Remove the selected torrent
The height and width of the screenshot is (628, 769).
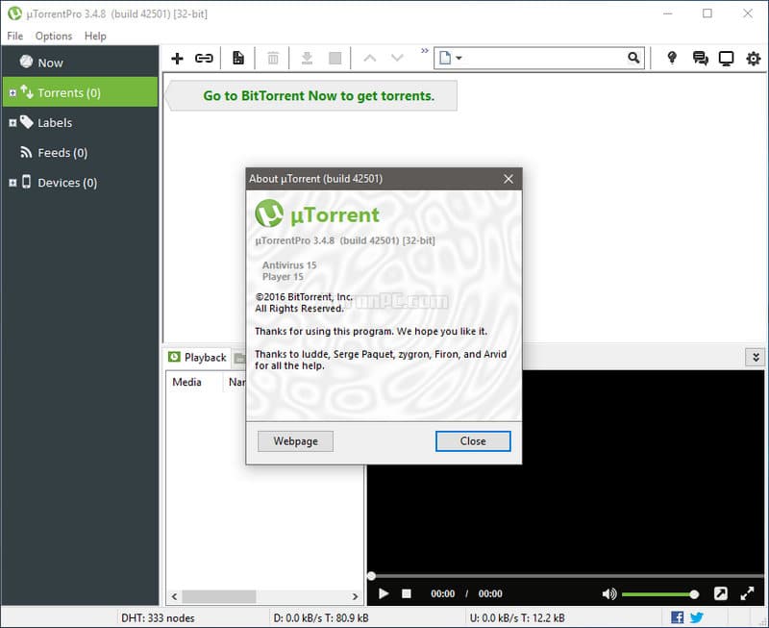[273, 58]
